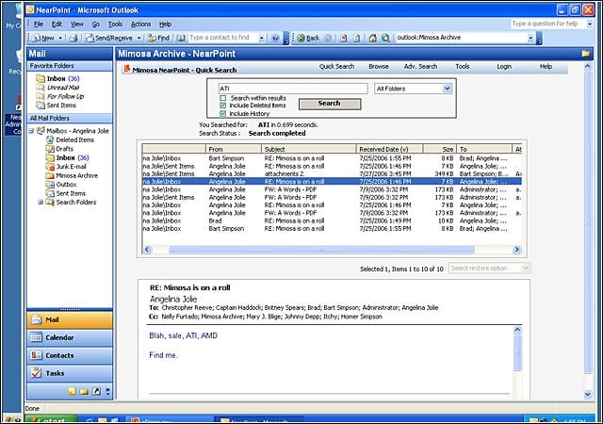This screenshot has width=603, height=424.
Task: Click the message preview scroll up arrow
Action: click(517, 330)
